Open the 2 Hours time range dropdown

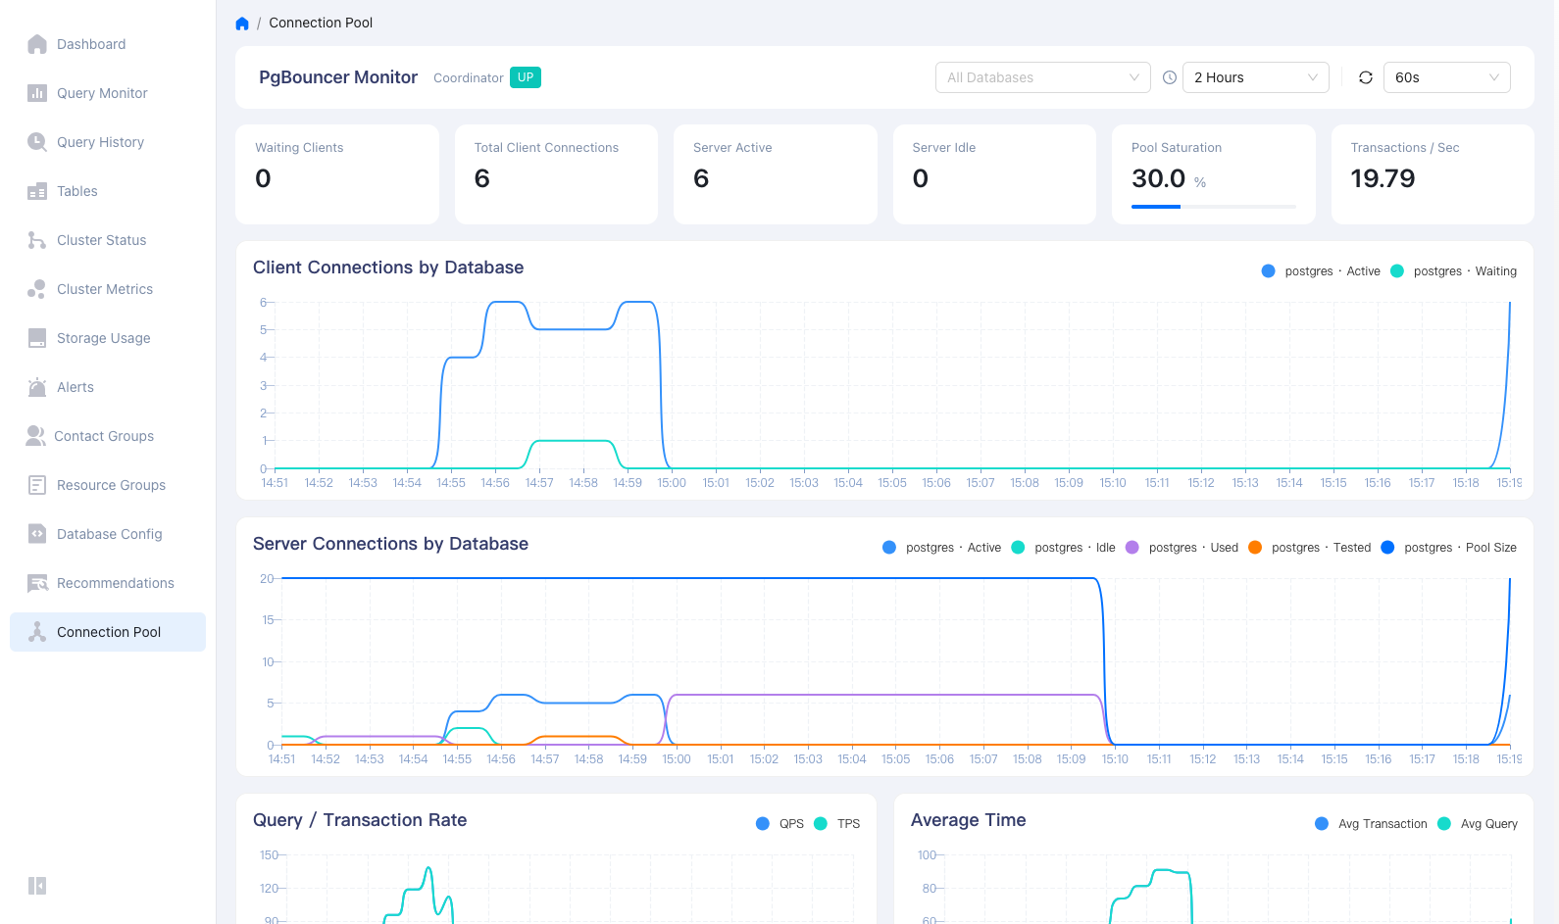[x=1256, y=77]
